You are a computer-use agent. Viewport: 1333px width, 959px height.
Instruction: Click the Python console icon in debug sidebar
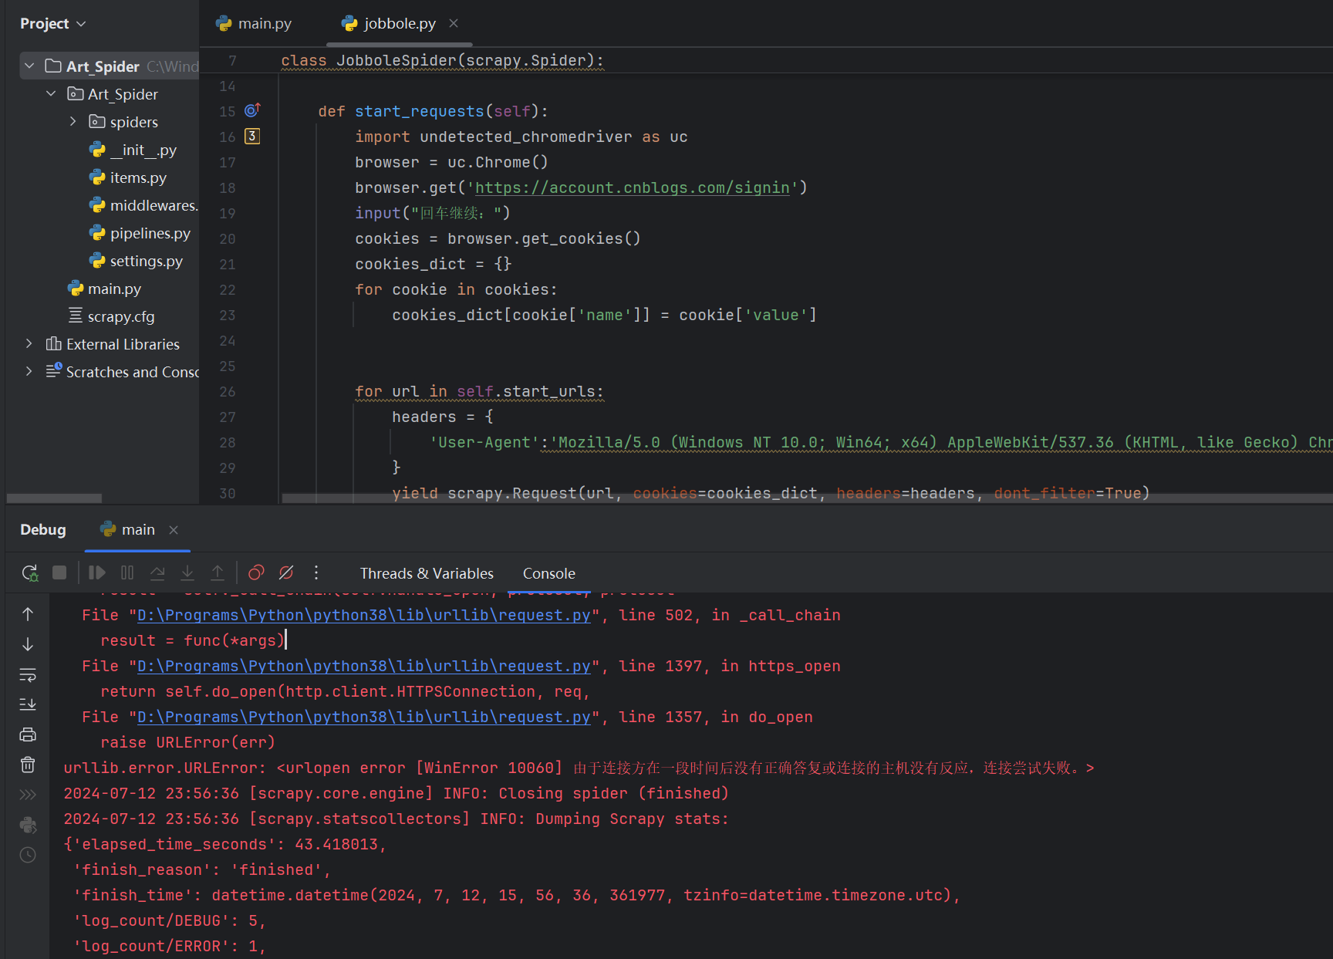[28, 825]
